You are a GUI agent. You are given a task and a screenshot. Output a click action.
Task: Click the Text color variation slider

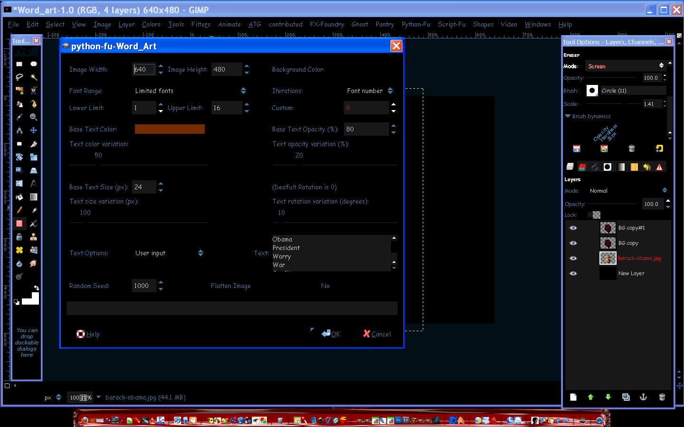point(139,165)
